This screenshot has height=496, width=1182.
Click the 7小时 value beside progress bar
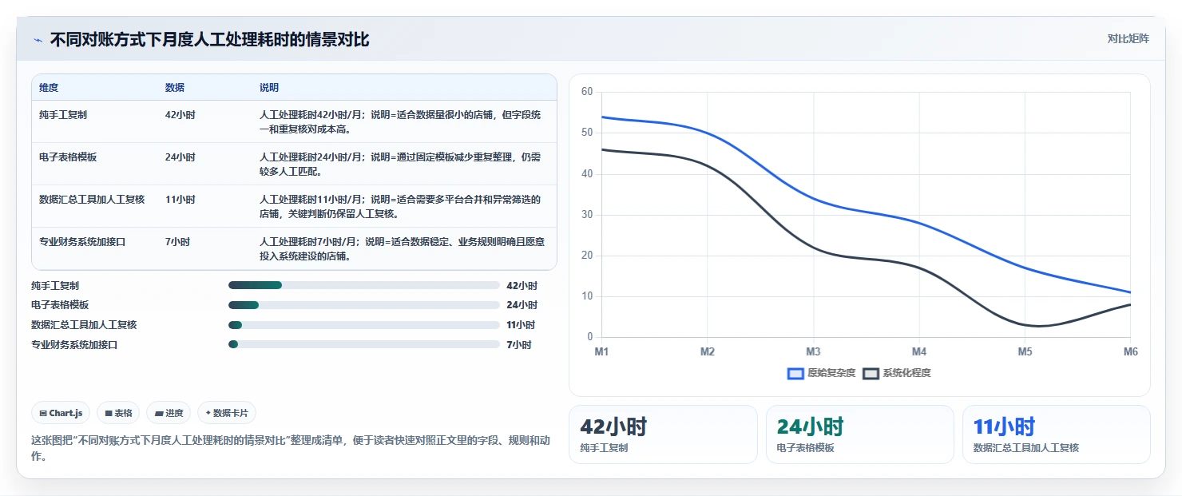tap(518, 344)
